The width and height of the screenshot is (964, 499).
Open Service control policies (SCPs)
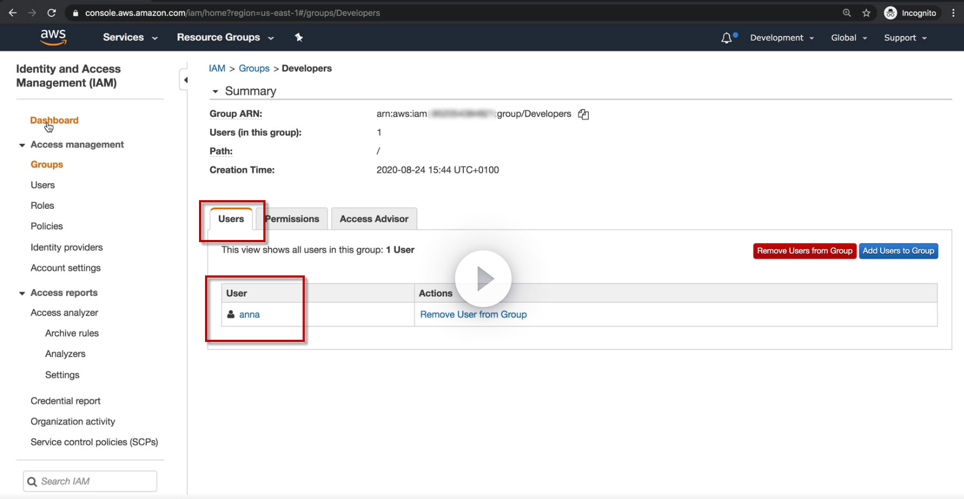(94, 442)
